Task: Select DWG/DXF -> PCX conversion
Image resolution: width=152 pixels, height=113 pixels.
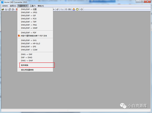Action: 35,19
